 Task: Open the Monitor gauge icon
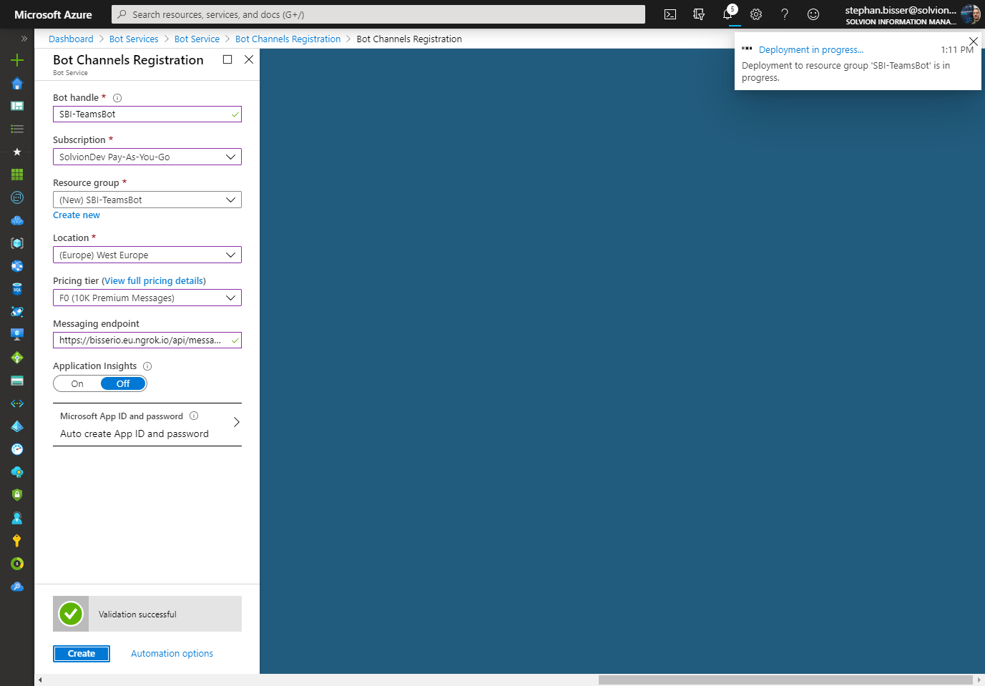(17, 449)
